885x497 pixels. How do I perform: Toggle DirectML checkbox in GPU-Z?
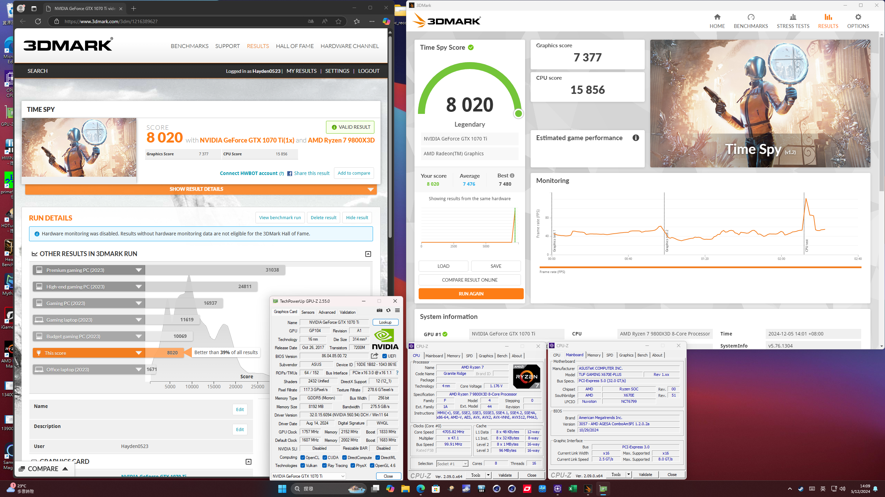[x=378, y=458]
